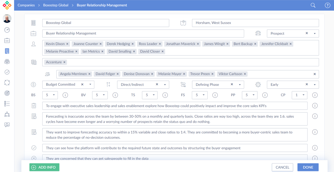The height and width of the screenshot is (172, 334).
Task: Remove Kevin Dixon contact tag
Action: (67, 44)
